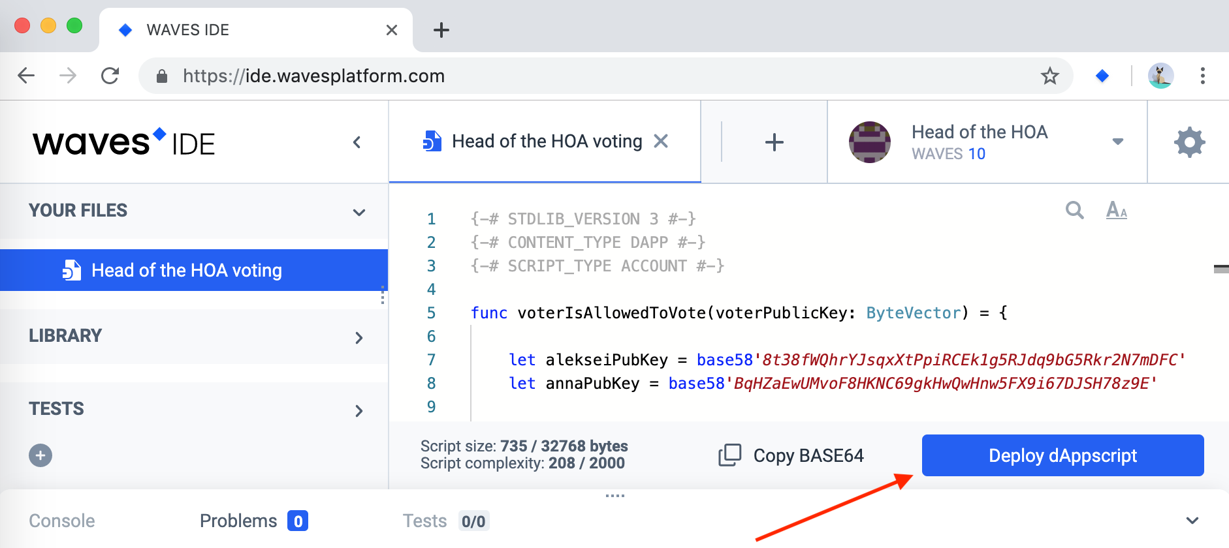Click the editor search magnifier icon
This screenshot has width=1229, height=548.
coord(1074,210)
